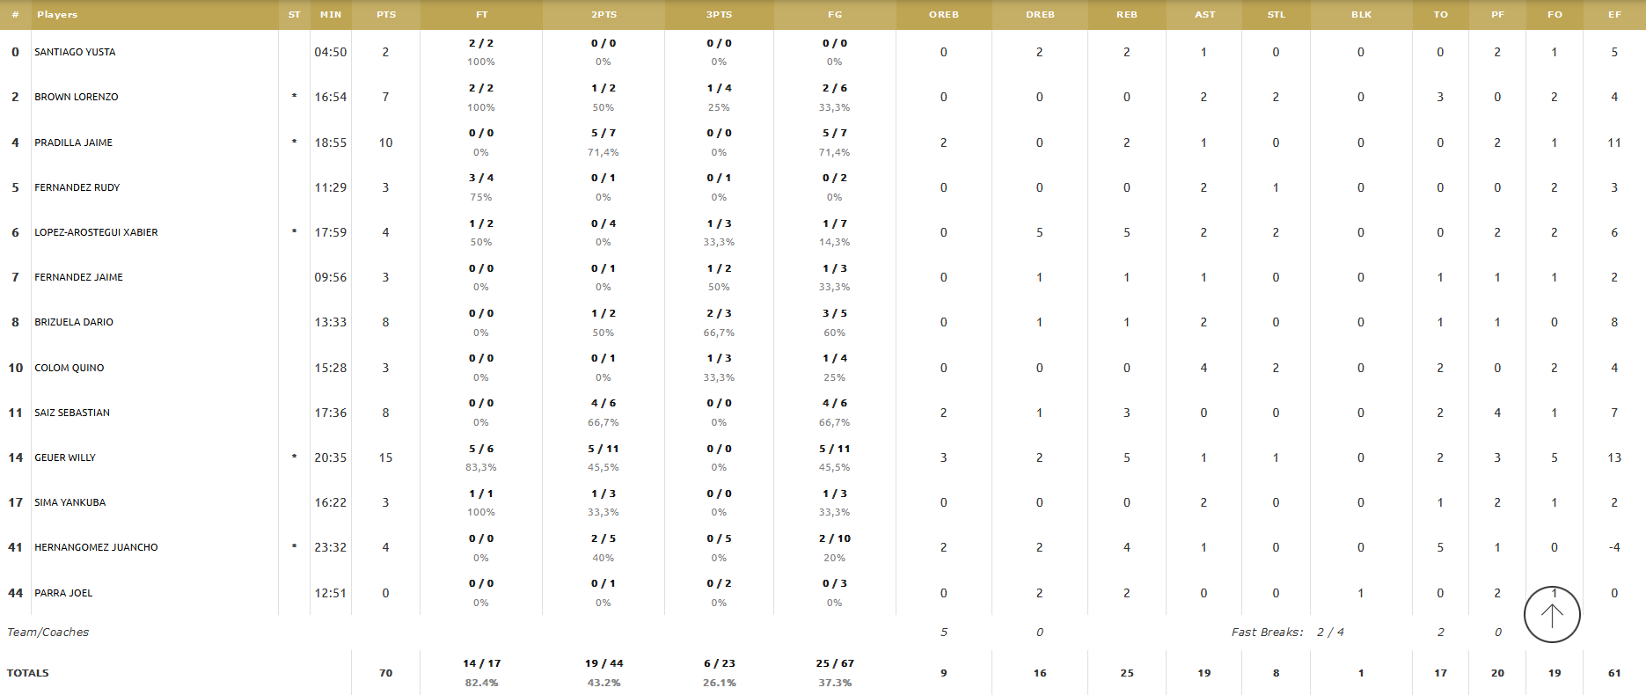Sort by the MIN column header
This screenshot has height=695, width=1646.
pyautogui.click(x=331, y=15)
